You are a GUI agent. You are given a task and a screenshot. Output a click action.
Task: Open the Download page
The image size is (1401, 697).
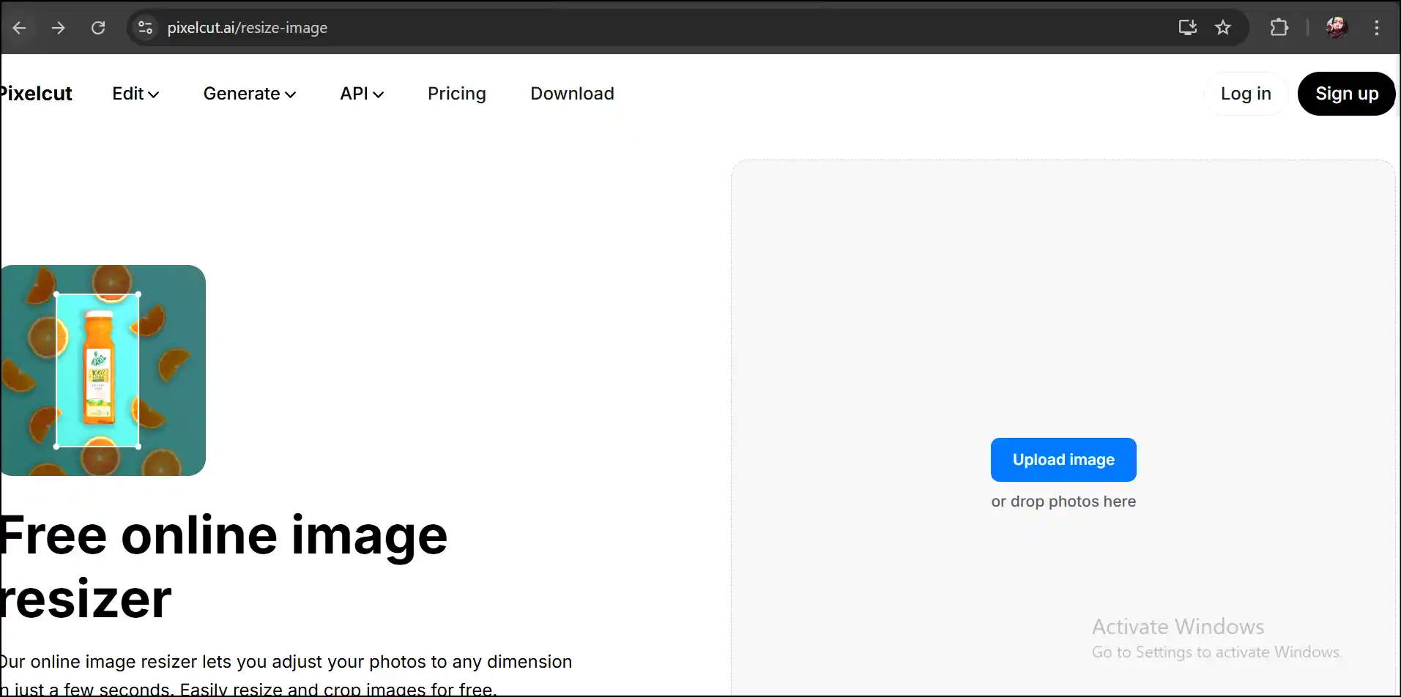click(x=572, y=94)
